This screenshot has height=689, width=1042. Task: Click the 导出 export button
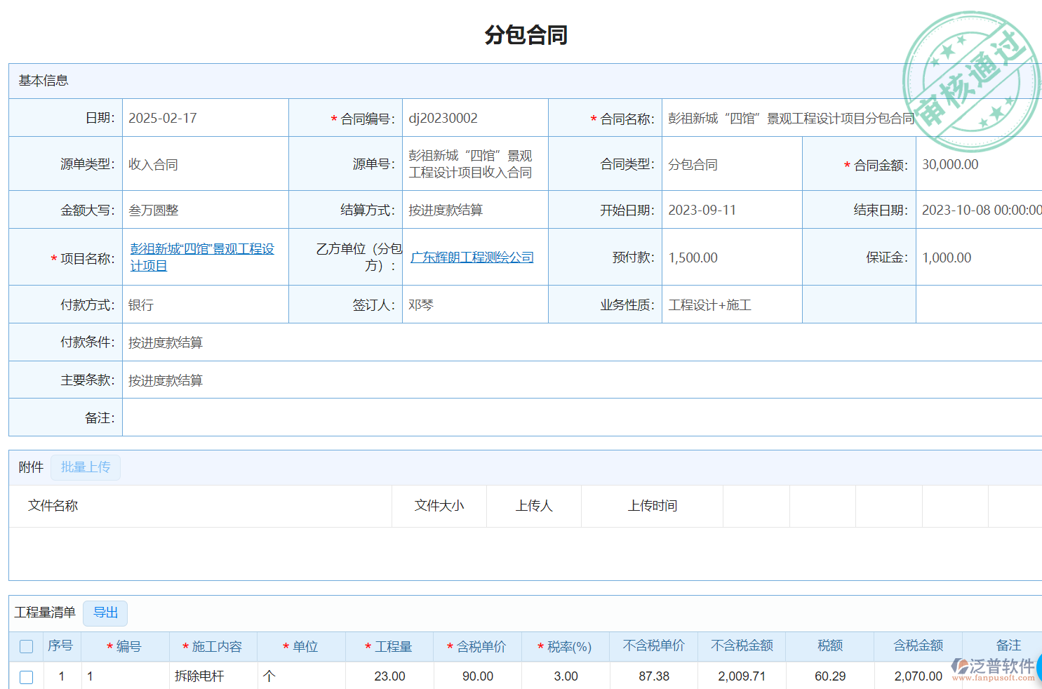(x=105, y=613)
